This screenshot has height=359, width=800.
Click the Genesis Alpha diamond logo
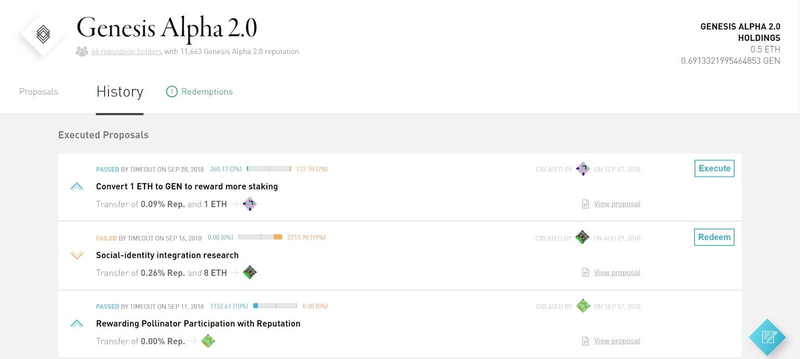[43, 34]
